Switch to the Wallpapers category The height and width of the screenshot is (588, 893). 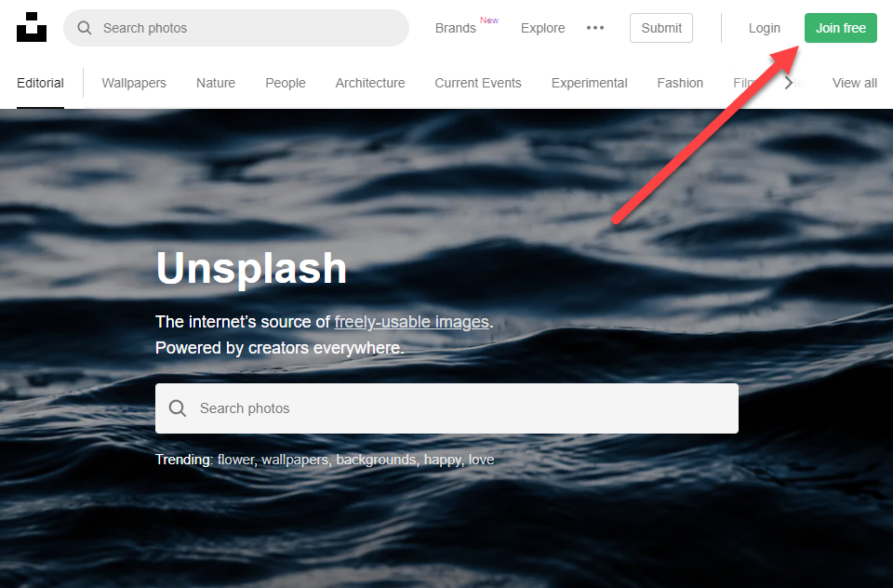point(134,83)
